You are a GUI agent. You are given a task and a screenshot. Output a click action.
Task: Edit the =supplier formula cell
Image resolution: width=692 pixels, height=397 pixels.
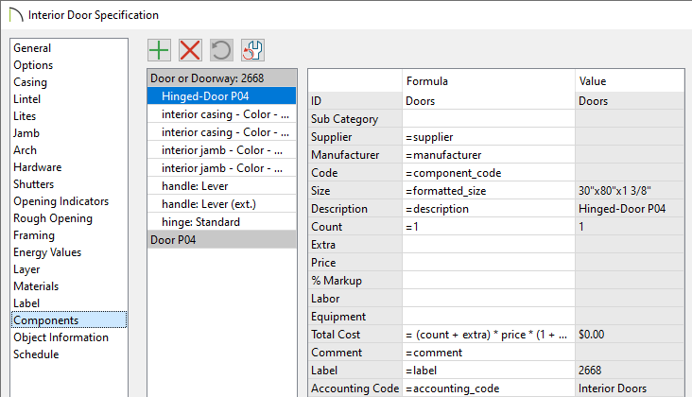489,137
